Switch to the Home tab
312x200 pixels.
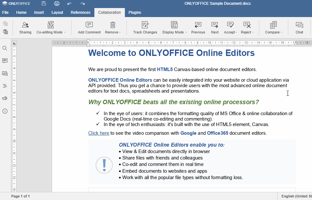click(21, 12)
